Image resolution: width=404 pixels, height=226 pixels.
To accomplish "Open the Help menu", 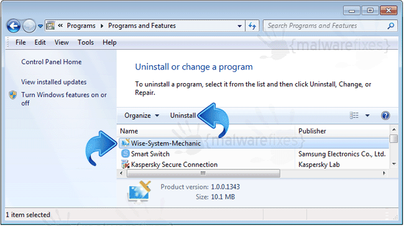I will [x=109, y=42].
